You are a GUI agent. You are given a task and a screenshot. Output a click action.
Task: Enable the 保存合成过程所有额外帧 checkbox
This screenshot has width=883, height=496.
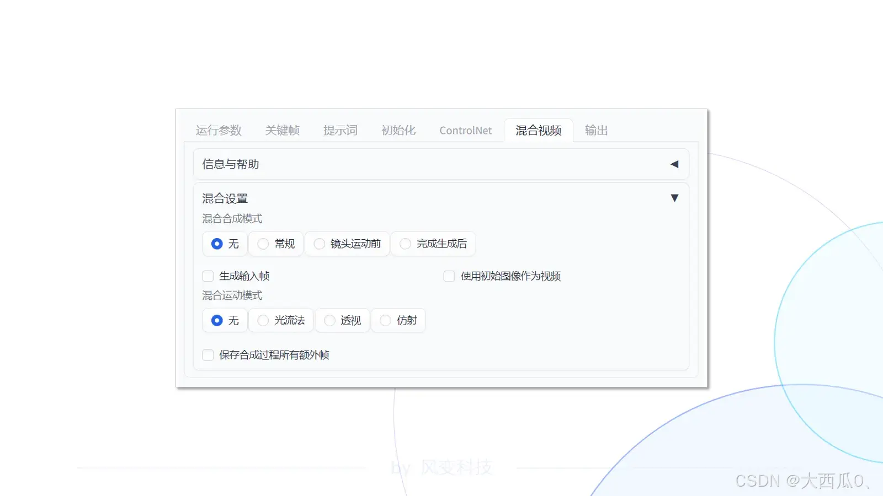click(208, 355)
